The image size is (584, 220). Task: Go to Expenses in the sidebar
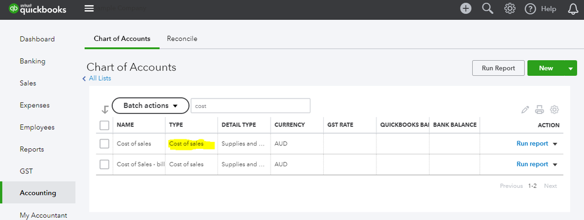pyautogui.click(x=34, y=105)
